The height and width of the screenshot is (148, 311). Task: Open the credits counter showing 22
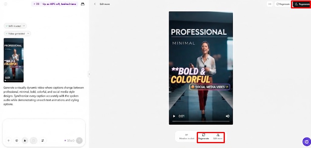pyautogui.click(x=36, y=4)
